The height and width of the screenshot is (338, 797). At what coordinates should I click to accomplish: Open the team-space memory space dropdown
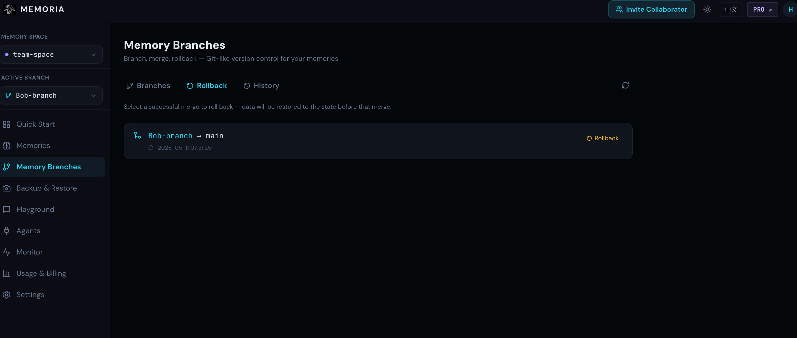point(51,55)
